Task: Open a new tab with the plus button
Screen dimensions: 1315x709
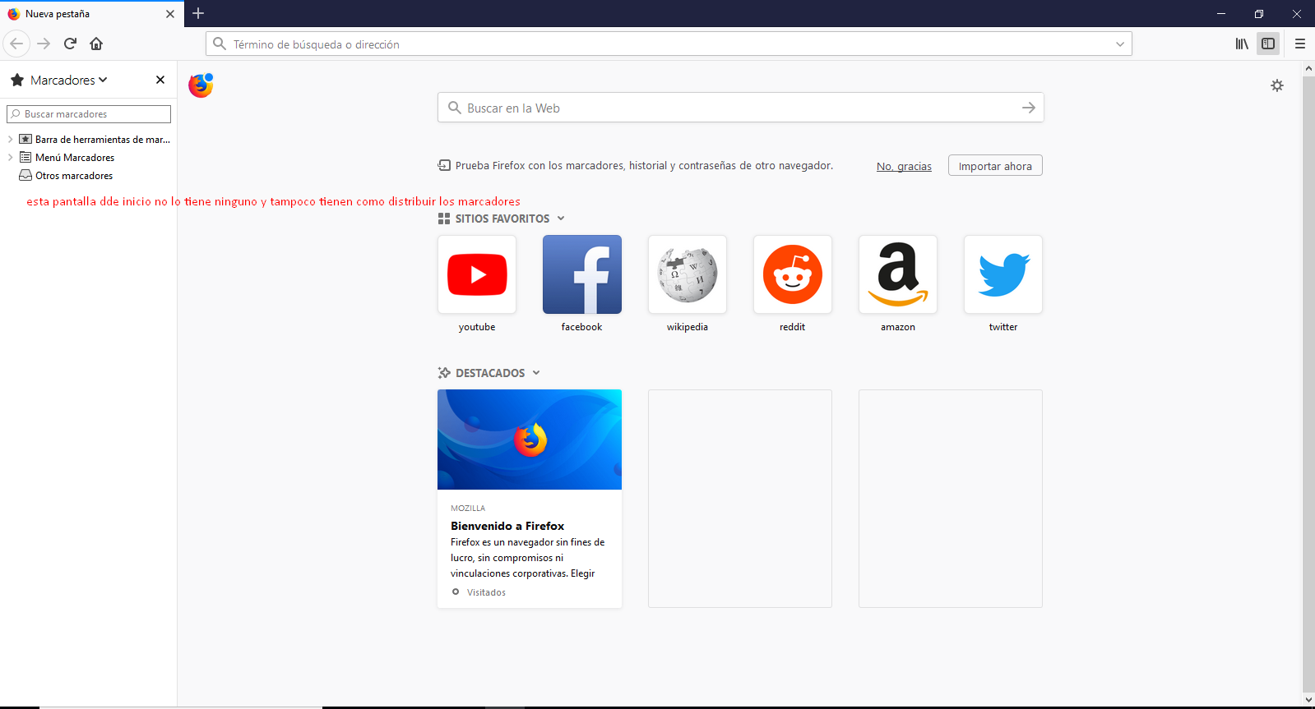Action: pos(198,13)
